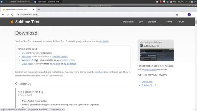This screenshot has width=197, height=111.
Task: Click the Sublime Merge title text
Action: click(151, 46)
